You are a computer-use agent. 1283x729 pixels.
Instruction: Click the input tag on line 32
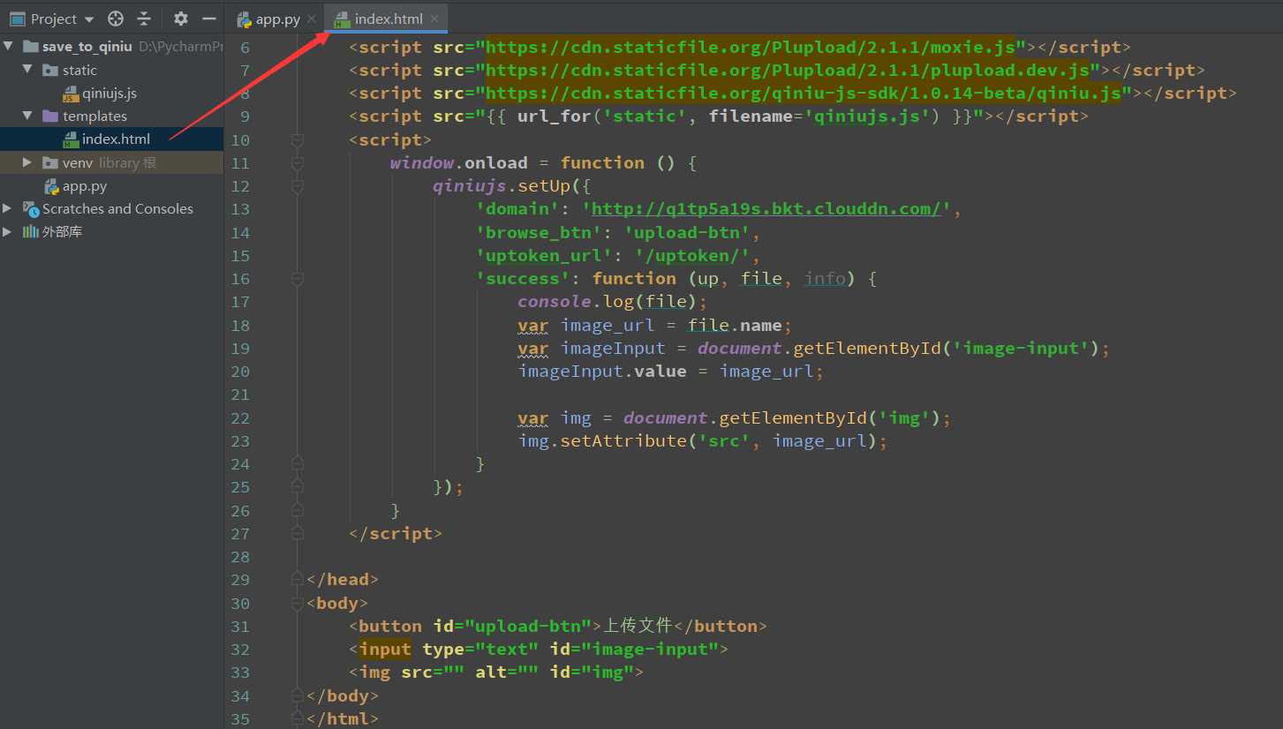[385, 650]
